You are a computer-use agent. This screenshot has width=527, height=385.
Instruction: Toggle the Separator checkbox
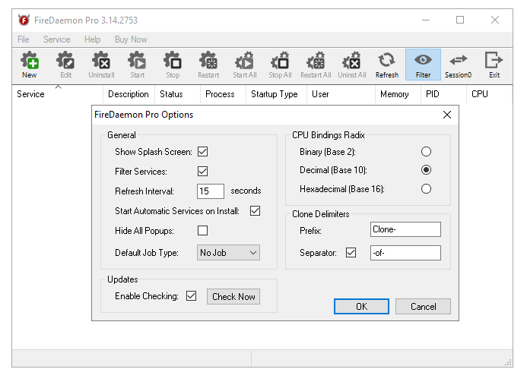click(x=351, y=252)
